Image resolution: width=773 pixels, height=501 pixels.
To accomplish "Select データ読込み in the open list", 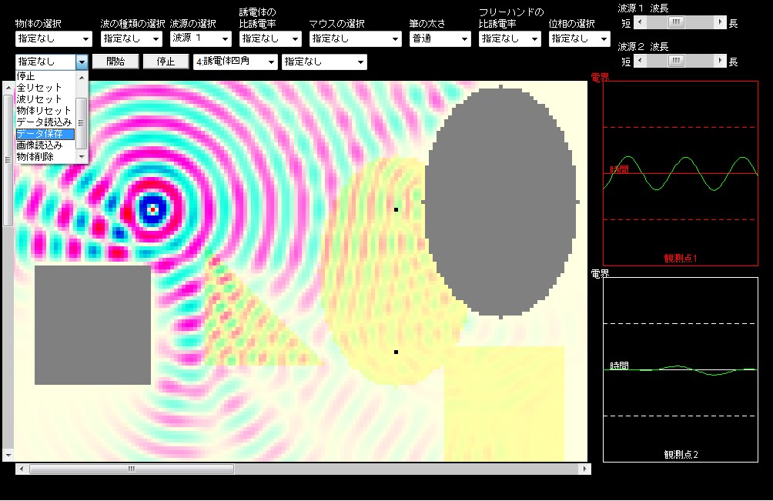I will [x=45, y=122].
